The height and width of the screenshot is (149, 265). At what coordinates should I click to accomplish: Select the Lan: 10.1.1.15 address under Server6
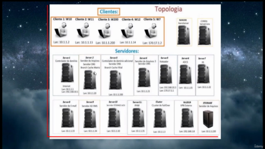click(185, 88)
